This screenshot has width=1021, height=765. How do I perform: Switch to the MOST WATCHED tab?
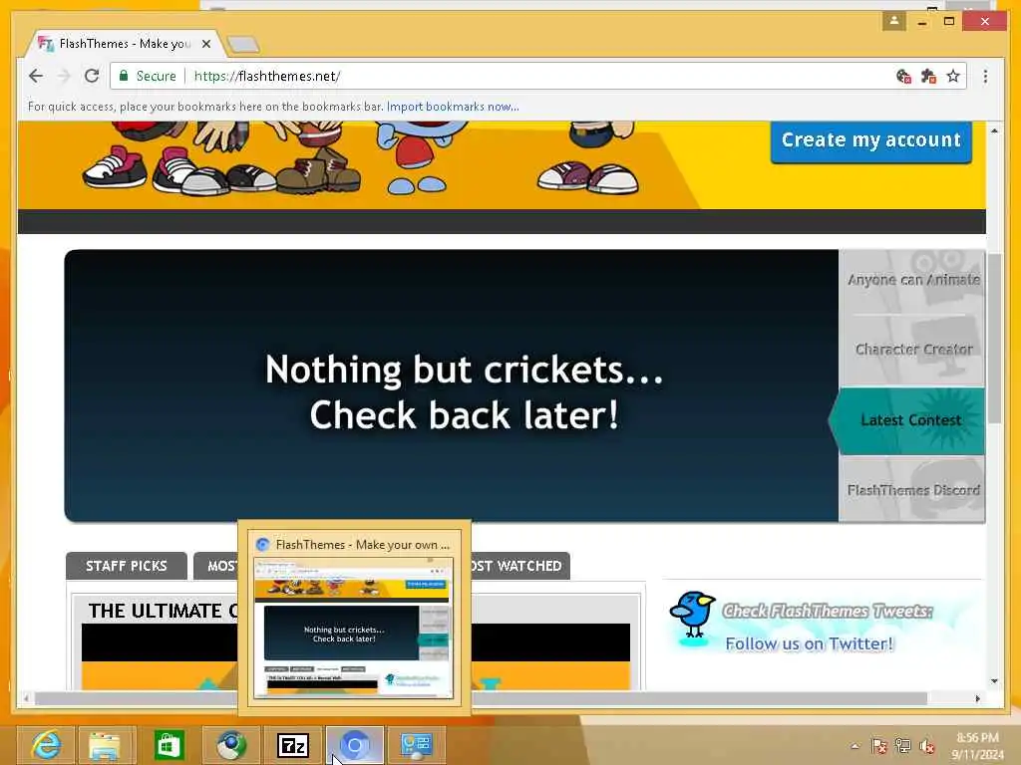(x=519, y=566)
